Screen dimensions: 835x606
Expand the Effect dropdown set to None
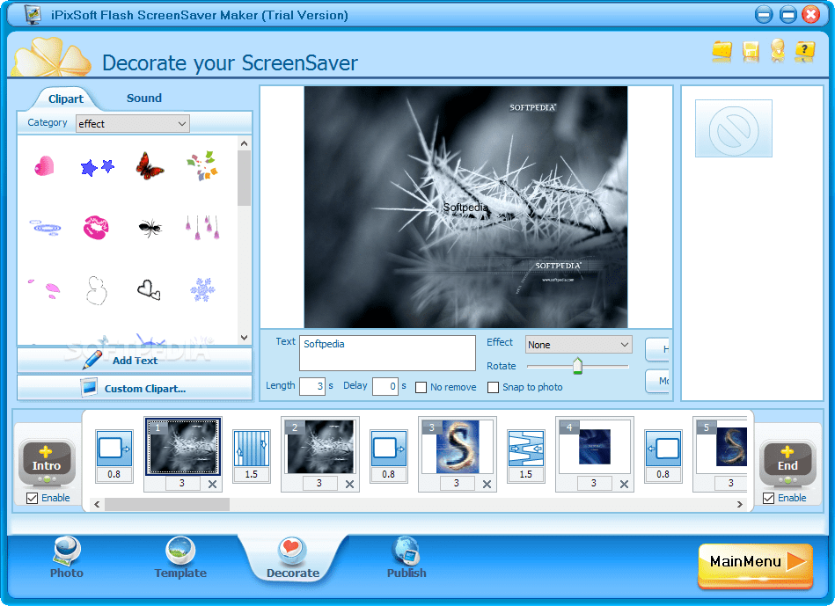pos(578,344)
